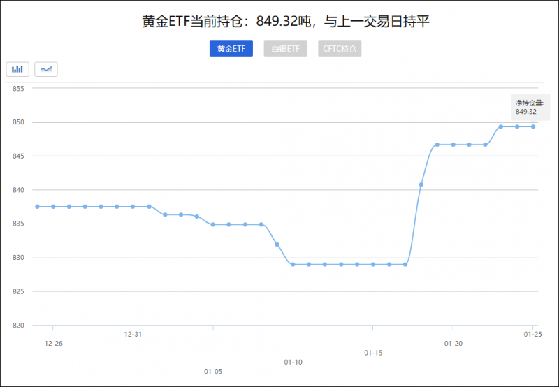The image size is (559, 387).
Task: Click the peak-dip data point near 832
Action: tap(277, 244)
